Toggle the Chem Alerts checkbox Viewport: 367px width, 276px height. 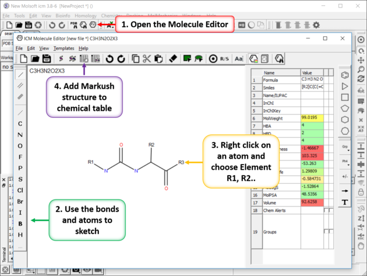pyautogui.click(x=327, y=210)
